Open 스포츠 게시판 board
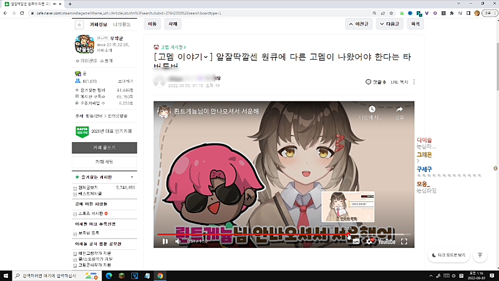Screen dimensions: 499x281 pyautogui.click(x=90, y=214)
